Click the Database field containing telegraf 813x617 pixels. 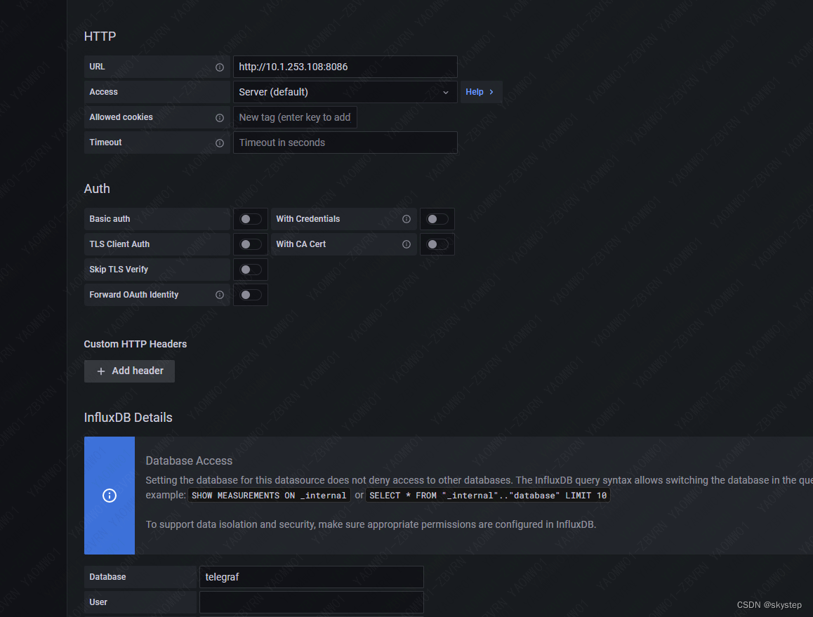311,577
